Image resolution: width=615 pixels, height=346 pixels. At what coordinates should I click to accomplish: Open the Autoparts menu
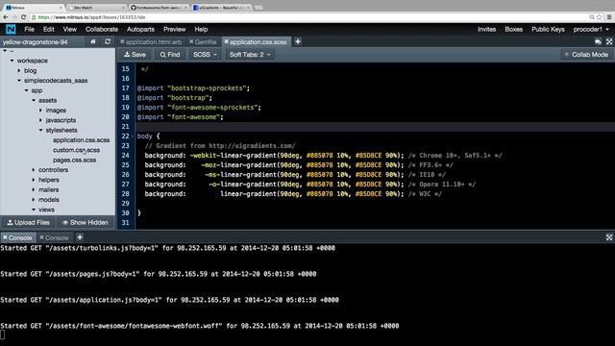point(140,30)
